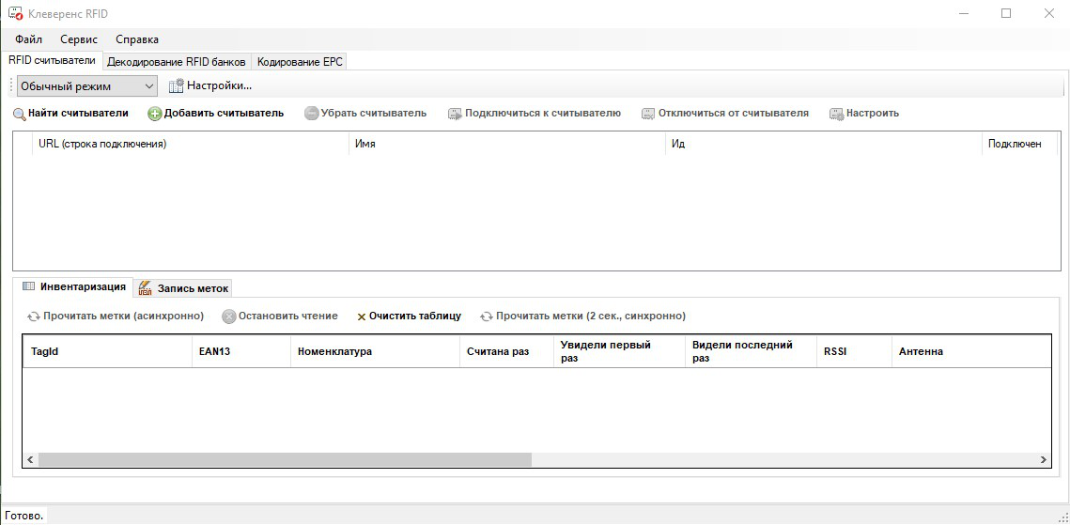Click Read tags asynchronously refresh icon
The image size is (1070, 525).
coord(34,317)
